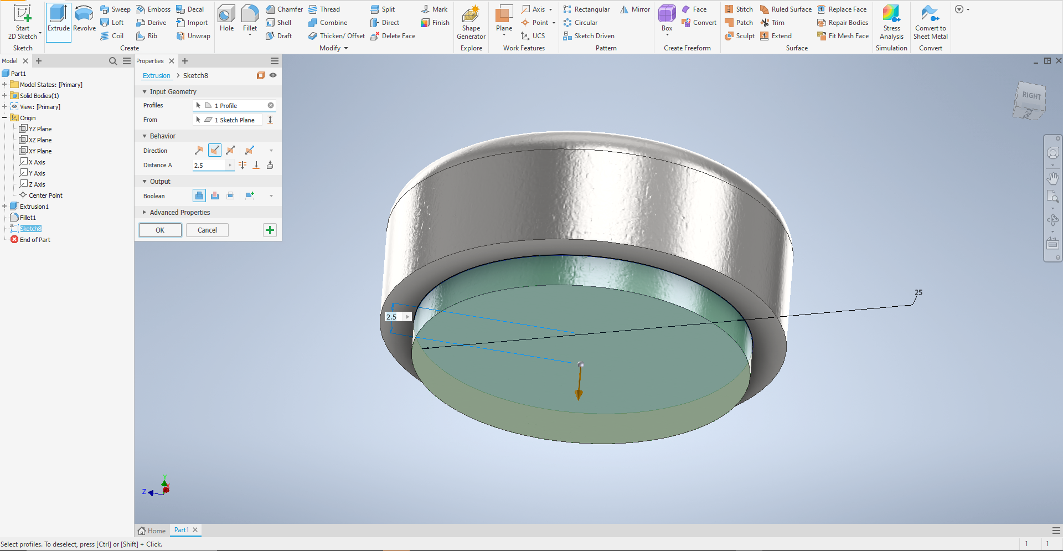
Task: Search the Model browser
Action: 113,61
